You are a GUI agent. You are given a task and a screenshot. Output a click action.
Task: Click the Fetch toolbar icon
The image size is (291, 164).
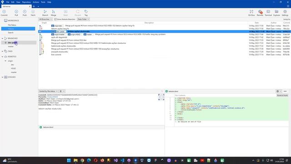click(33, 13)
